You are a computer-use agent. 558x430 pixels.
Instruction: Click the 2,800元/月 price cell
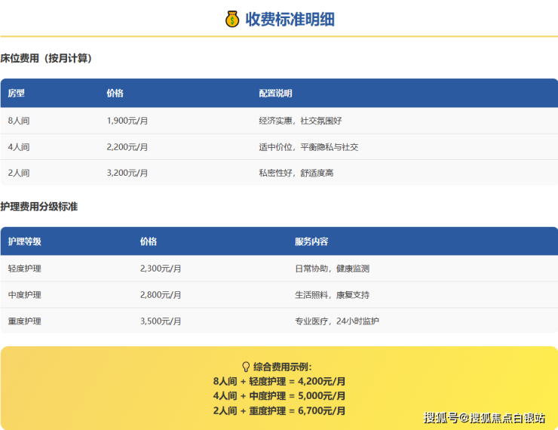(161, 295)
